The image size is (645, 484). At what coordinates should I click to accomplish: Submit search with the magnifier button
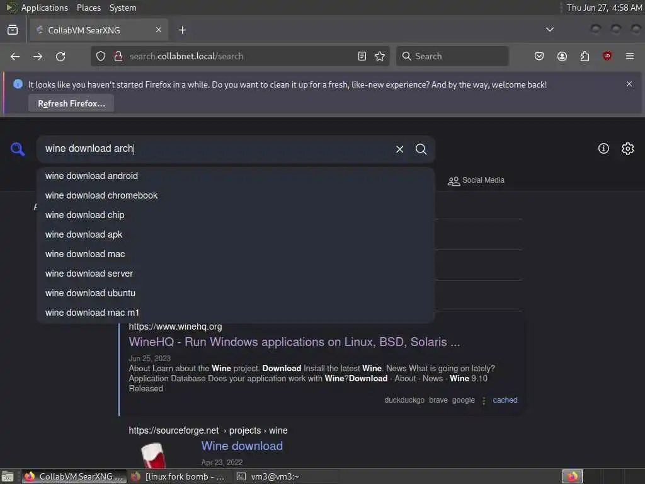point(421,149)
